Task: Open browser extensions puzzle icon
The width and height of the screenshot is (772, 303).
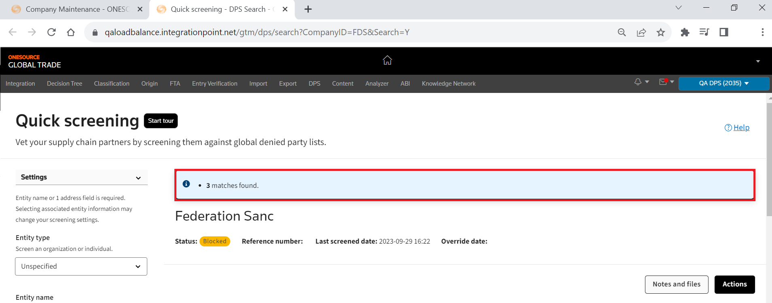Action: pos(685,32)
